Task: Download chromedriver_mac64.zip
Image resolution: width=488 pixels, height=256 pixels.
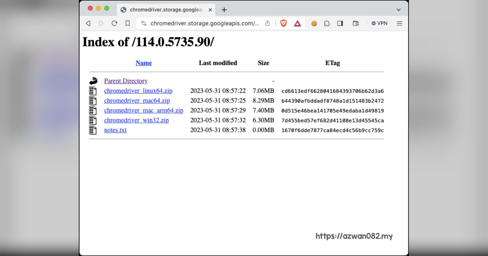Action: pyautogui.click(x=137, y=100)
